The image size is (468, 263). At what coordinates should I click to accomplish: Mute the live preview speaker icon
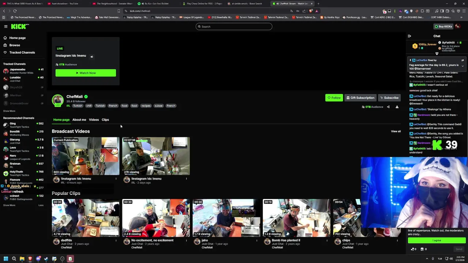(x=92, y=57)
